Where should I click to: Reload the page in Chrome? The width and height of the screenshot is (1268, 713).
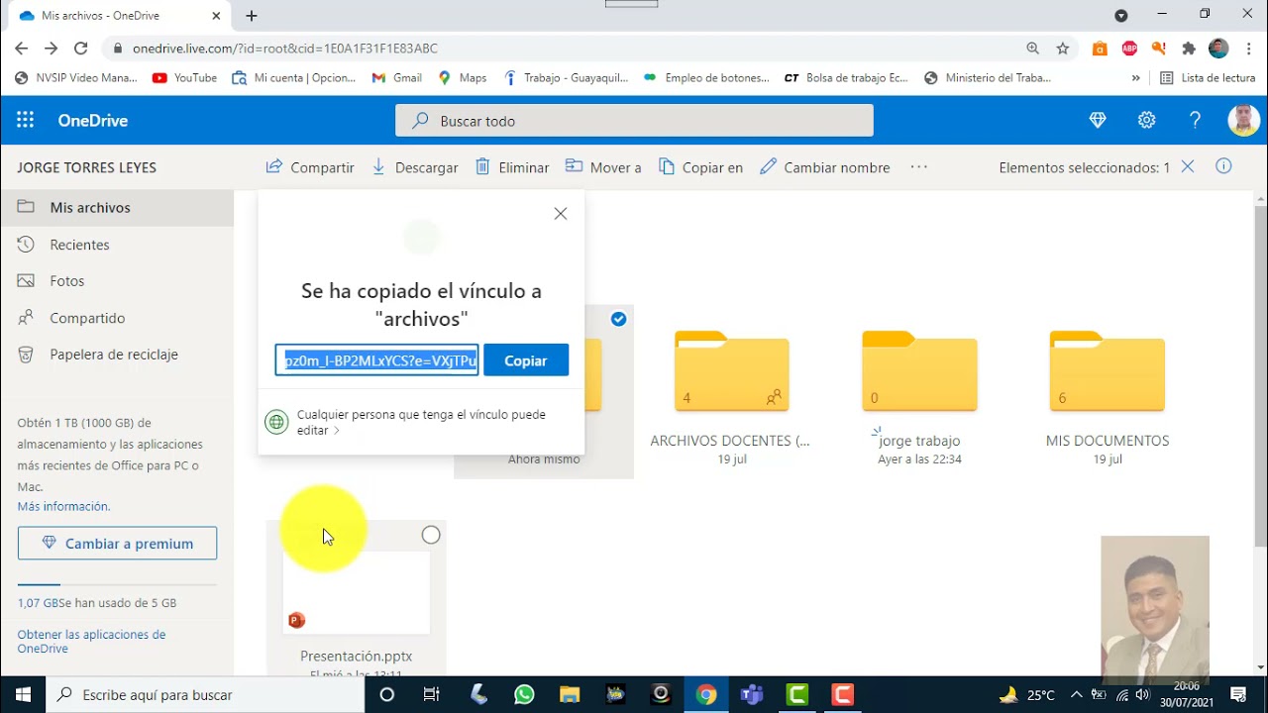point(81,48)
